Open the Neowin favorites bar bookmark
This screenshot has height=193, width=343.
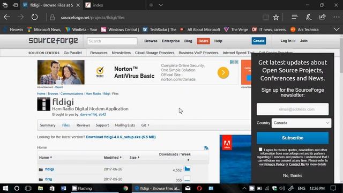click(x=13, y=29)
